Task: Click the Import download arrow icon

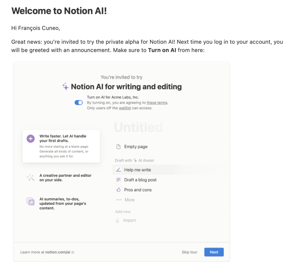Action: [118, 220]
